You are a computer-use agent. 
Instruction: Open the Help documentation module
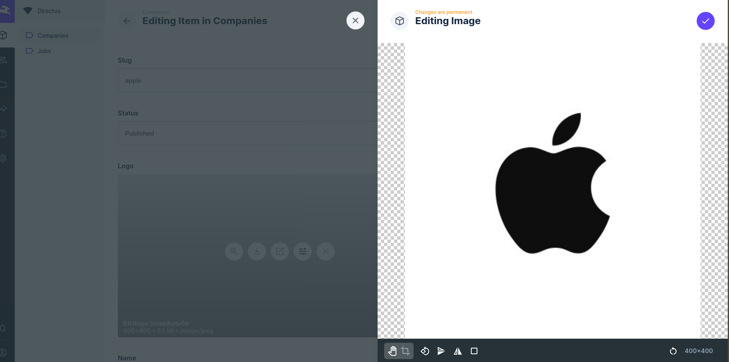pos(4,133)
